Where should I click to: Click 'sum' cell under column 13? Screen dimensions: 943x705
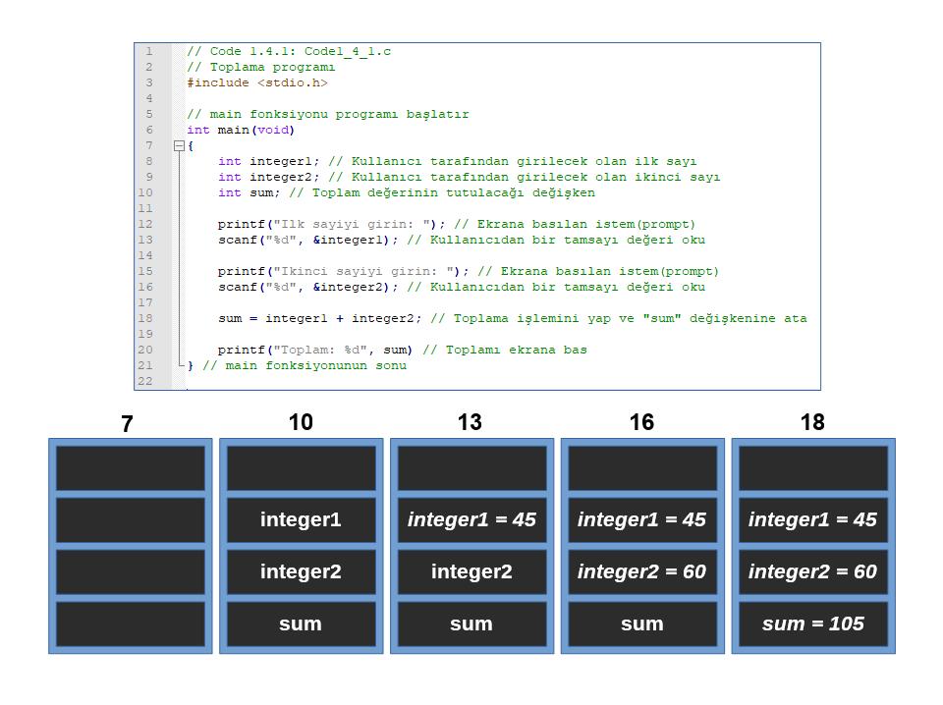[472, 624]
